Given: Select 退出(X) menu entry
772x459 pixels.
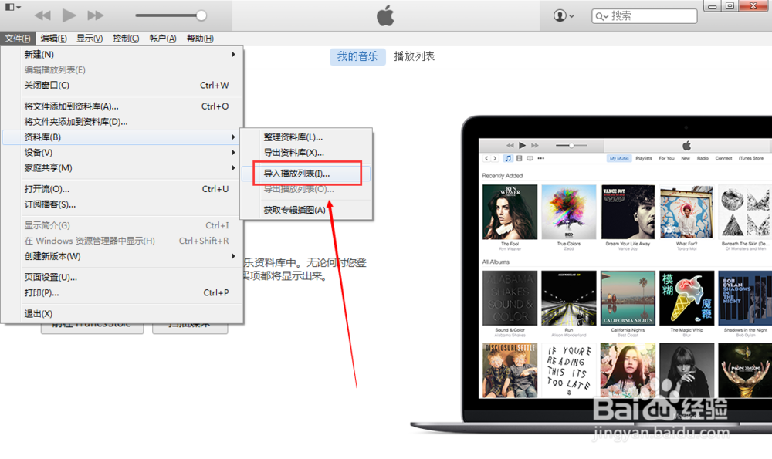Looking at the screenshot, I should 122,314.
